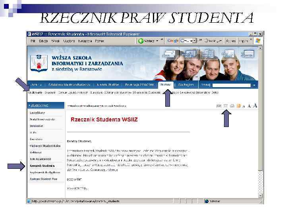This screenshot has width=286, height=215.
Task: Click the PDF export icon above the article
Action: point(219,106)
